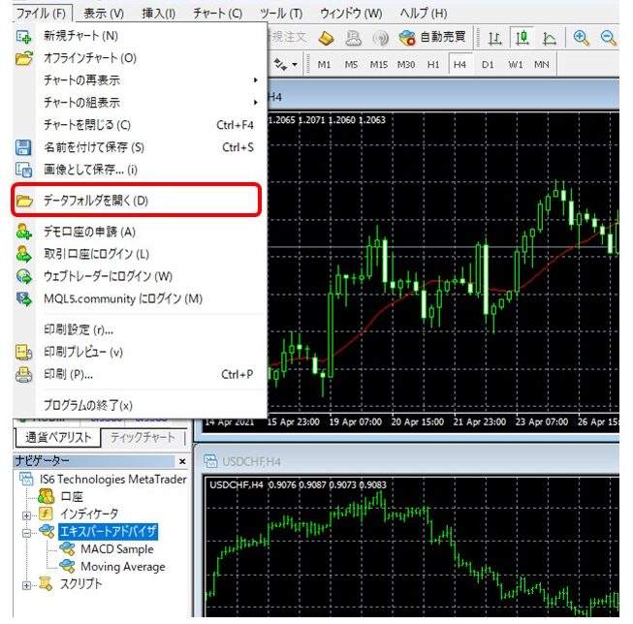Expand the スクリプト tree node
Image resolution: width=633 pixels, height=624 pixels.
click(26, 584)
